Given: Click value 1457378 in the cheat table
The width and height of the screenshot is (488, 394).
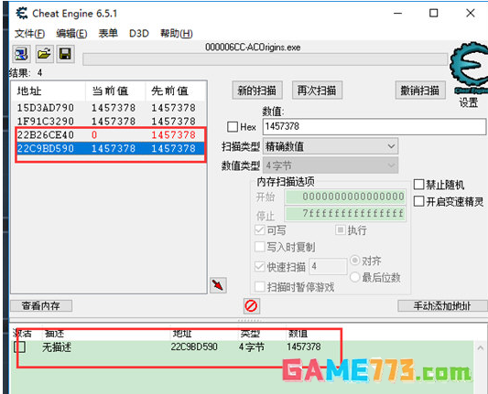Looking at the screenshot, I should coord(303,346).
